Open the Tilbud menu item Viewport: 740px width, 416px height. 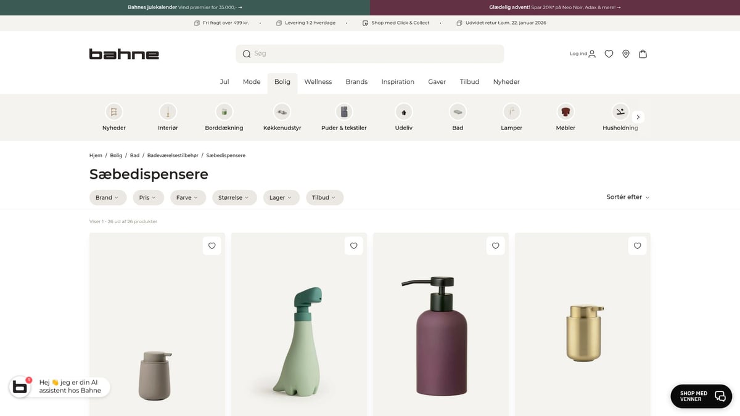coord(469,81)
